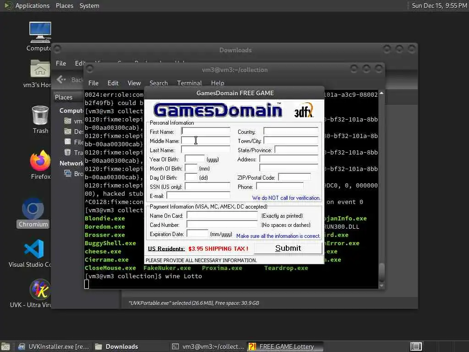Screen dimensions: 469x352
Task: Click the trash icon in Places sidebar
Action: pyautogui.click(x=68, y=152)
